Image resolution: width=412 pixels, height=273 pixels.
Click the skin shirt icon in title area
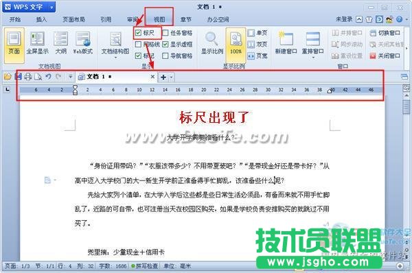(x=369, y=19)
